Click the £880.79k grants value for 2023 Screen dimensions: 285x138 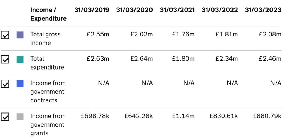point(267,116)
